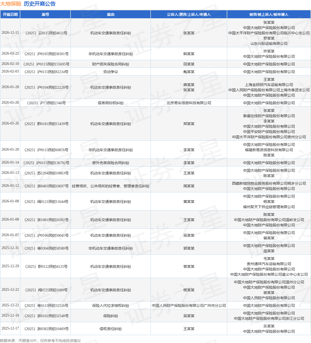This screenshot has height=343, width=311.
Task: Click case number (2025)黔0181民初15439号
Action: (x=45, y=124)
